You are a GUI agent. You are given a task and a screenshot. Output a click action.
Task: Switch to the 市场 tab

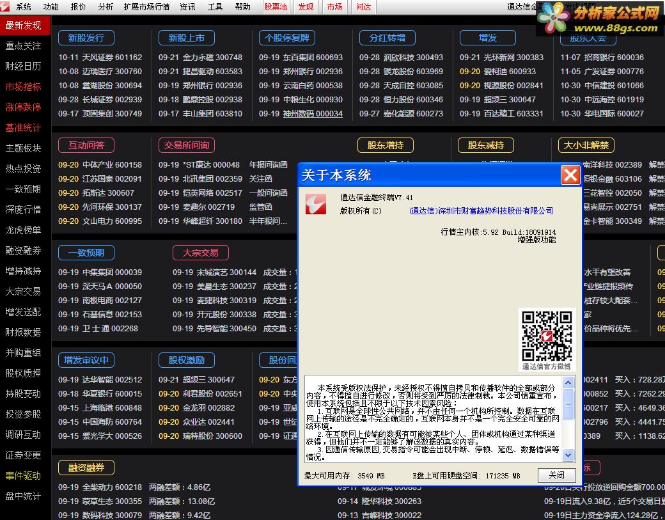pos(334,7)
